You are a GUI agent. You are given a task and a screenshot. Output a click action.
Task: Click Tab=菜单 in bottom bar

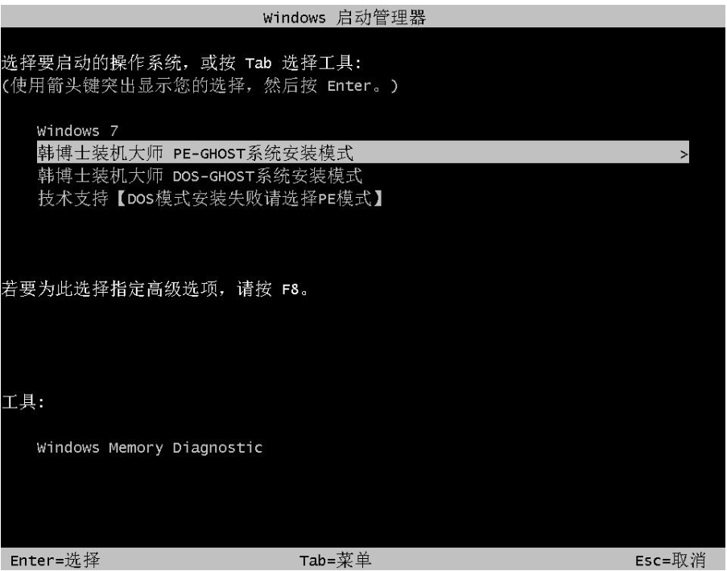click(x=335, y=560)
